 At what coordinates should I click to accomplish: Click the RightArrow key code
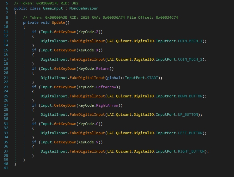click(107, 105)
